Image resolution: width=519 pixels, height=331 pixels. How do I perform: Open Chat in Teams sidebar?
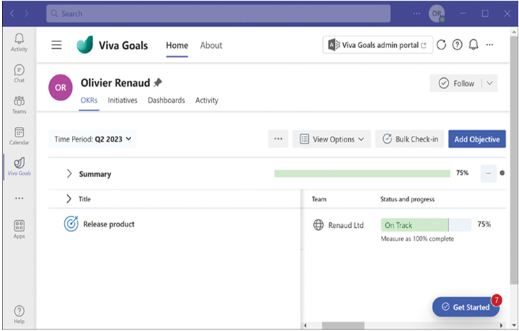[20, 73]
